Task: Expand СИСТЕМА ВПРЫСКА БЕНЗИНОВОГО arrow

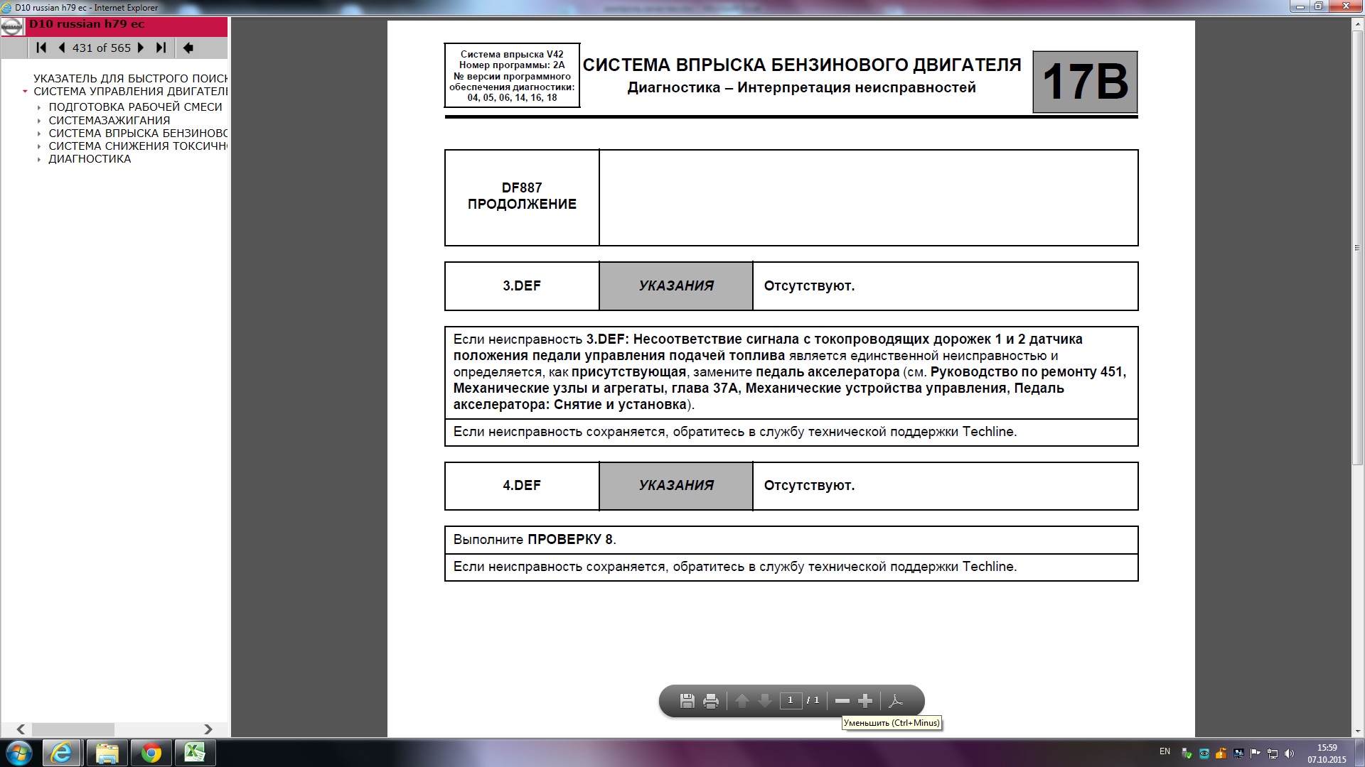Action: tap(39, 134)
